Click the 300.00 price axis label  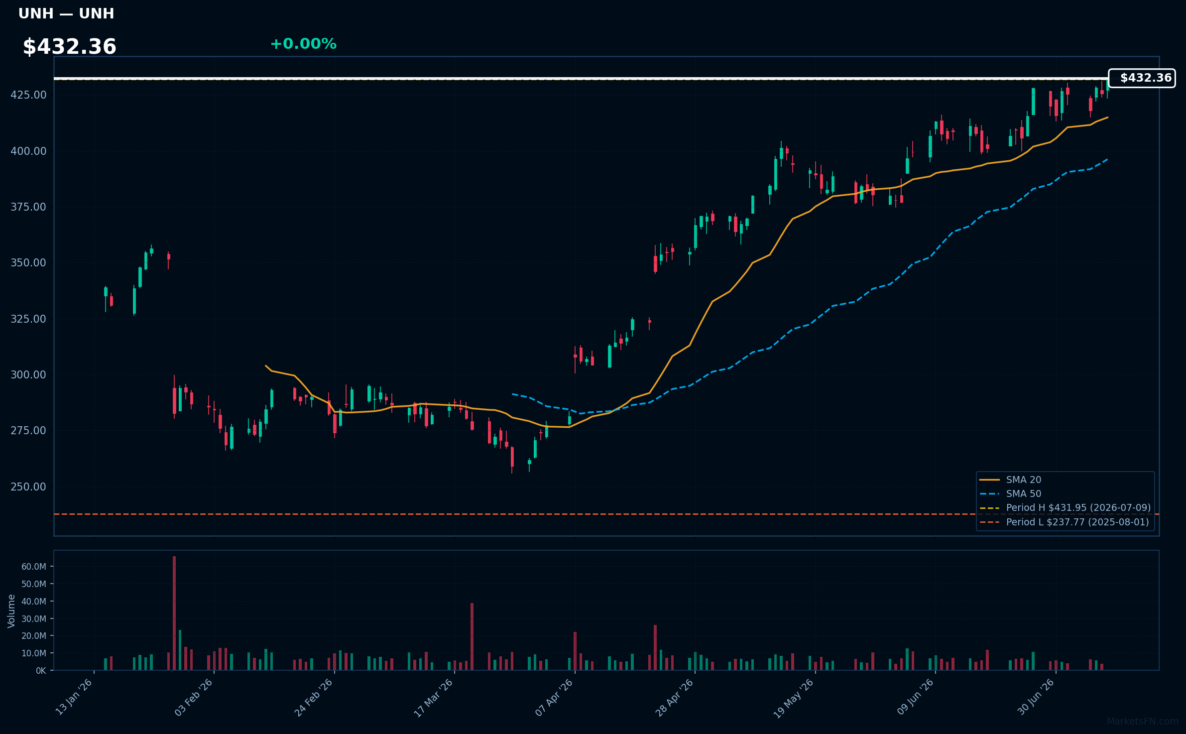click(28, 374)
